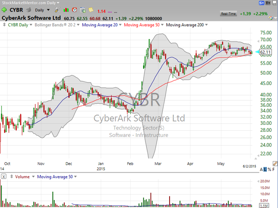Open the StockMarketMentor.com Daily layout menu

click(31, 3)
